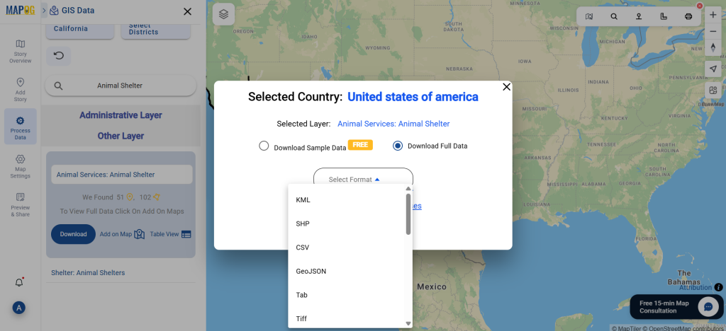Open the California state selector

(79, 30)
